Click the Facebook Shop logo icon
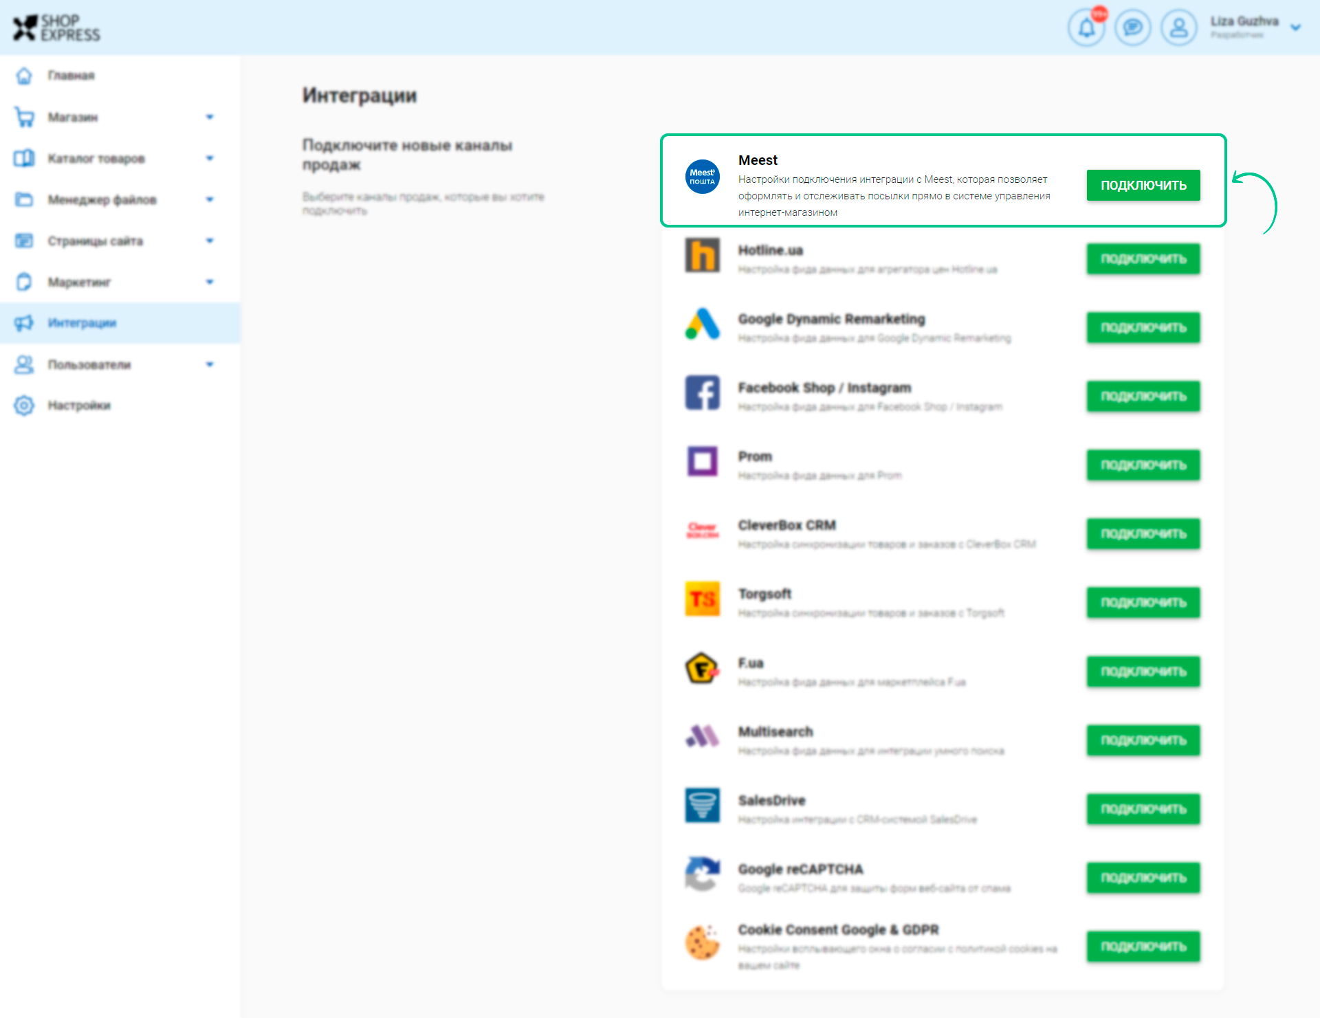Screen dimensions: 1320x1018 702,392
